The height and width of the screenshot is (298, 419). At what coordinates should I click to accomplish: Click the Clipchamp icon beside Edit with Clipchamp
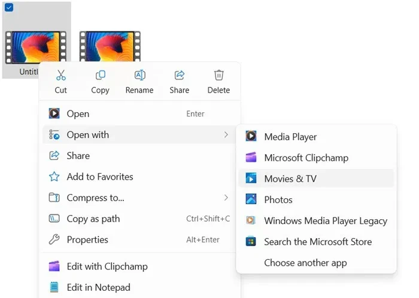(54, 266)
